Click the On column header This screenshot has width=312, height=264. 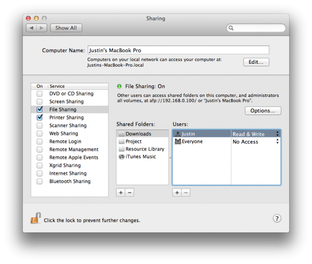point(39,86)
